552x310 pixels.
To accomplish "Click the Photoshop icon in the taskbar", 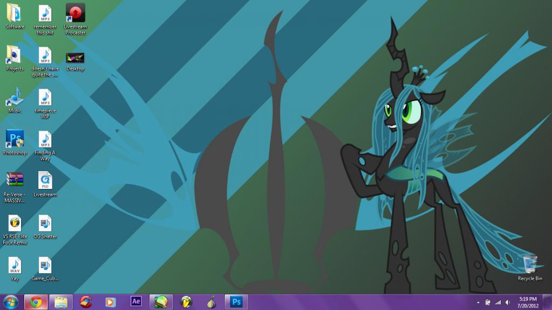I will (x=236, y=302).
